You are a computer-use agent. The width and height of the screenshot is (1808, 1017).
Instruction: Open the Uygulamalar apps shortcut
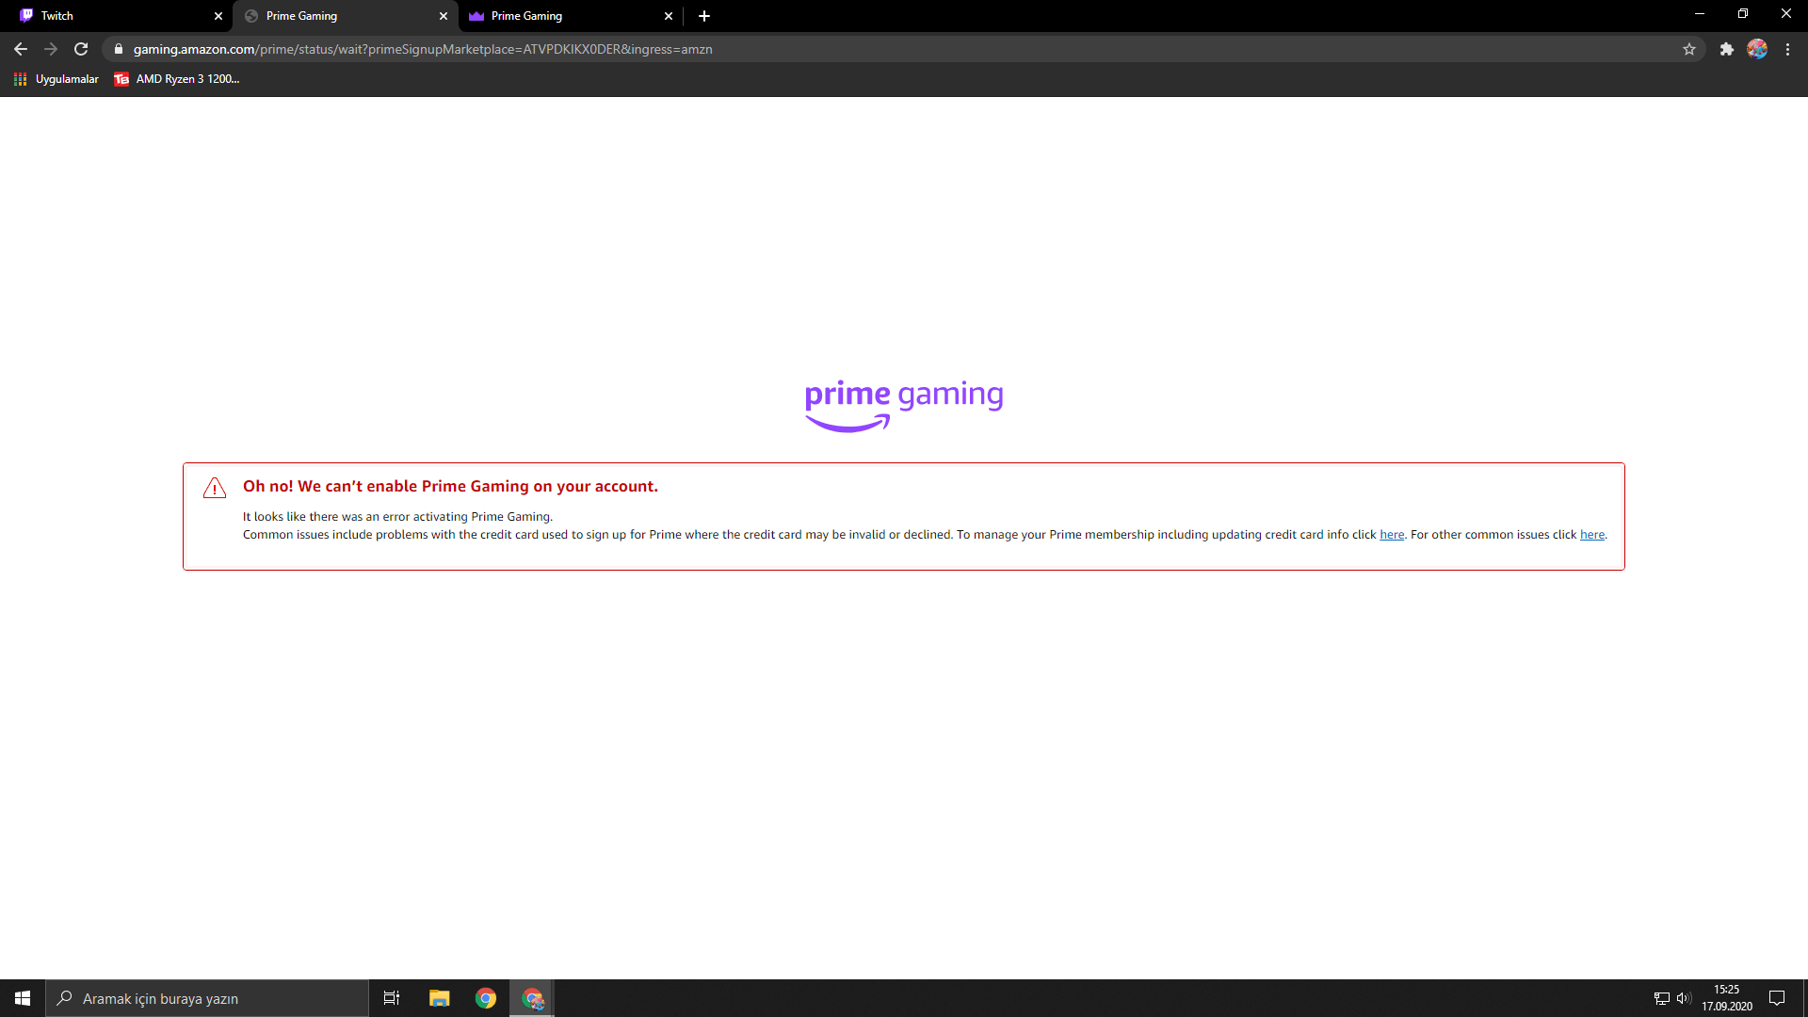pyautogui.click(x=56, y=79)
